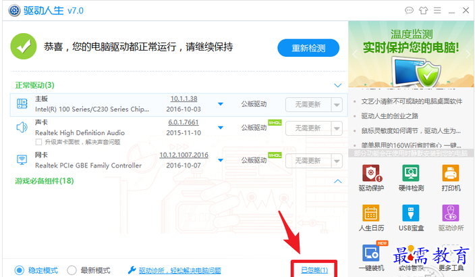Screen dimensions: 475x277
Task: Open article 鼠标灵敏度如何调节
Action: point(411,131)
